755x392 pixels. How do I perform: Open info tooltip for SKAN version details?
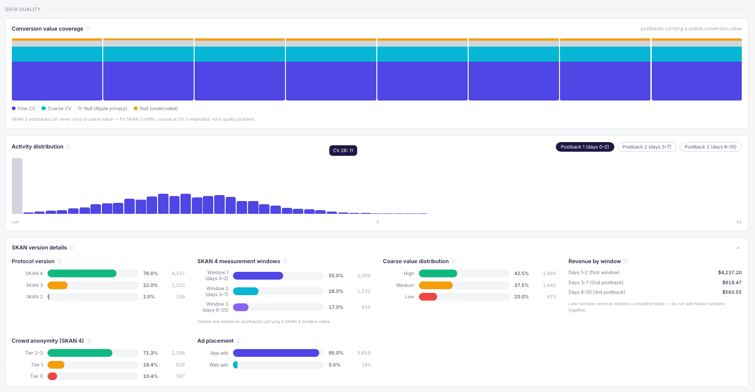point(72,248)
